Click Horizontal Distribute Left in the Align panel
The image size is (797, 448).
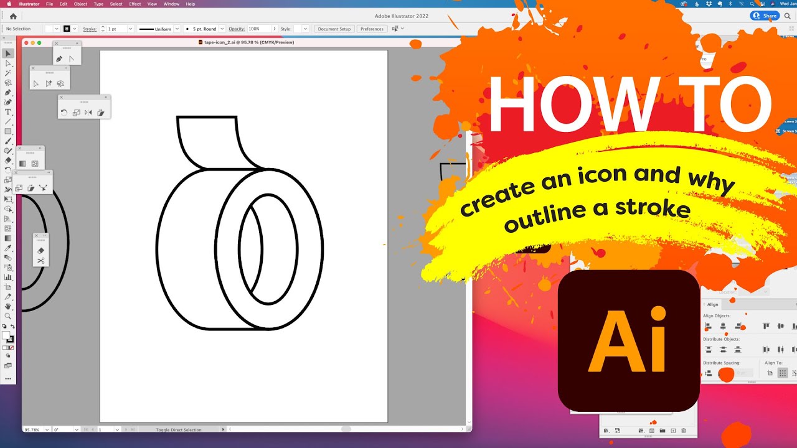click(x=766, y=349)
